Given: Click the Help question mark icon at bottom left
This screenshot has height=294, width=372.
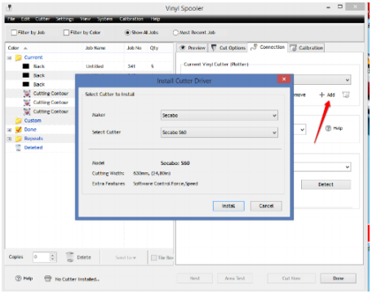Looking at the screenshot, I should coord(18,278).
